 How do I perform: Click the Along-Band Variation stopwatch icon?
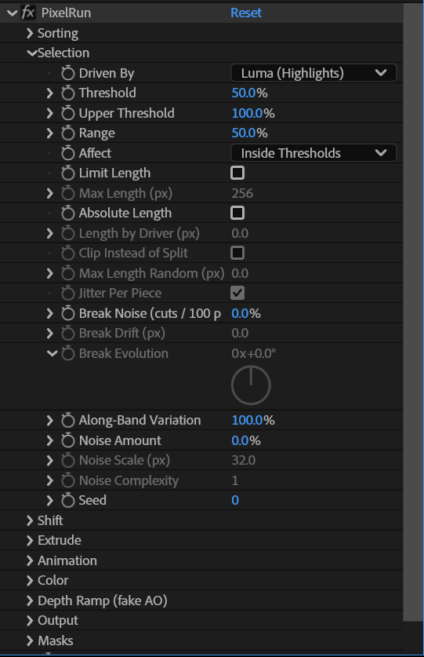[x=68, y=420]
